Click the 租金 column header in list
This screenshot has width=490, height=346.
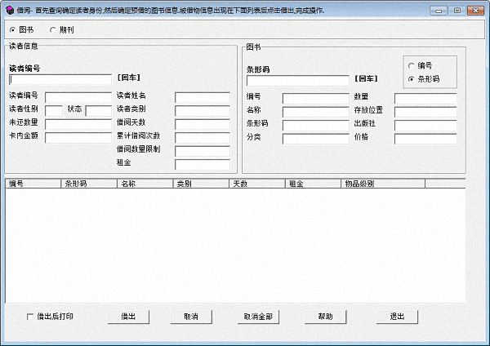pos(311,184)
